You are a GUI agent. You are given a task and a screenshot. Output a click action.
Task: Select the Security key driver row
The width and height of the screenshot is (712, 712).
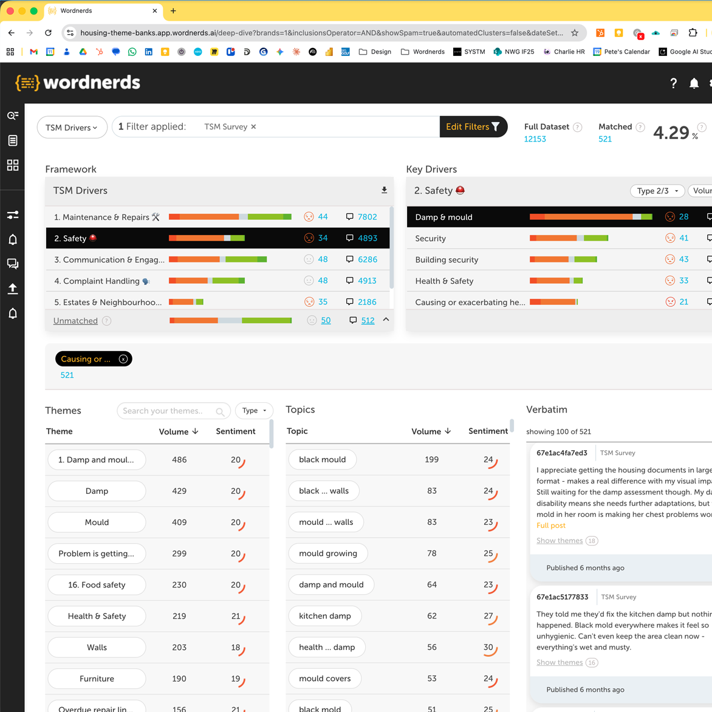(x=560, y=238)
